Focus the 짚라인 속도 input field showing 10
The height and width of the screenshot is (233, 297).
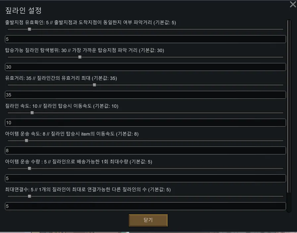[x=145, y=123]
